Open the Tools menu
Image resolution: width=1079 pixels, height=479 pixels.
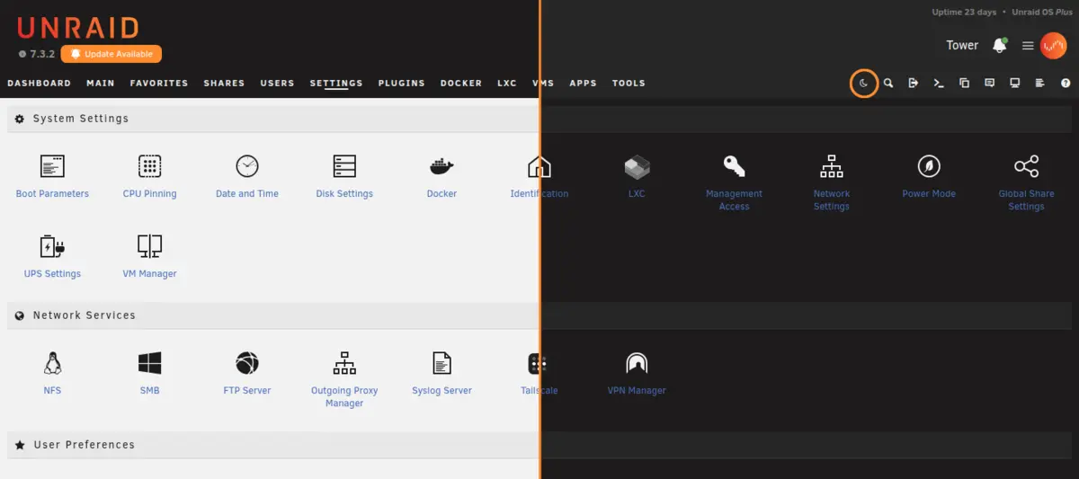point(629,83)
